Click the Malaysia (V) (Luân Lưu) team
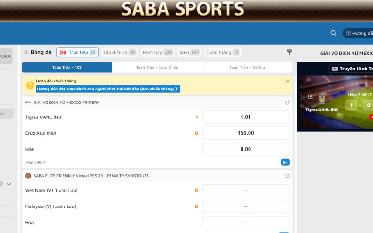This screenshot has width=373, height=233. [51, 206]
